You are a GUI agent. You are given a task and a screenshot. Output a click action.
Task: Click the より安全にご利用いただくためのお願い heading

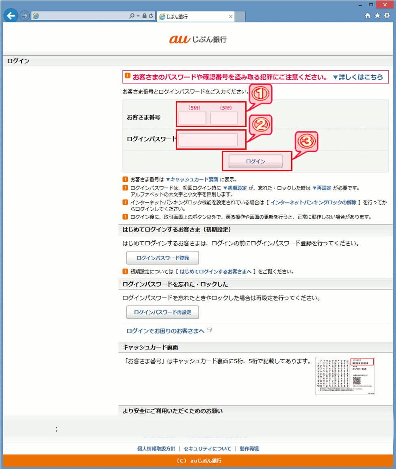tap(173, 411)
